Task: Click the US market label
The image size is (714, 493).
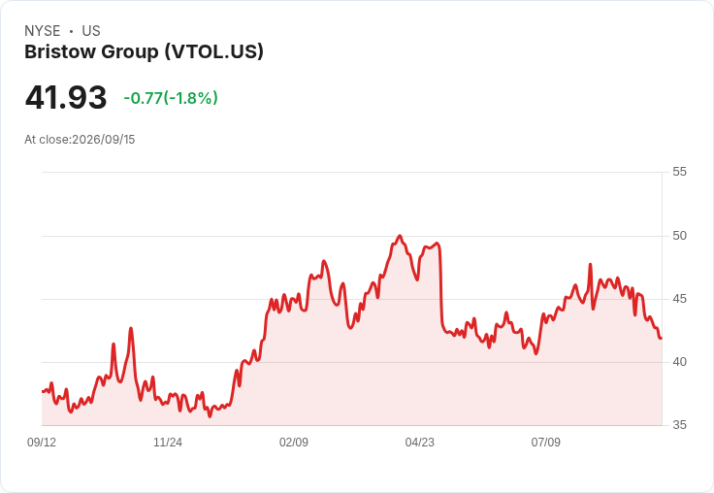Action: tap(91, 31)
